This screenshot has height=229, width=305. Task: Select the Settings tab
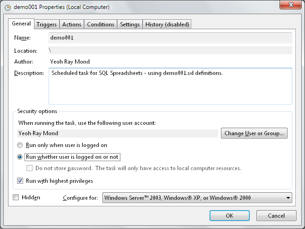(130, 25)
